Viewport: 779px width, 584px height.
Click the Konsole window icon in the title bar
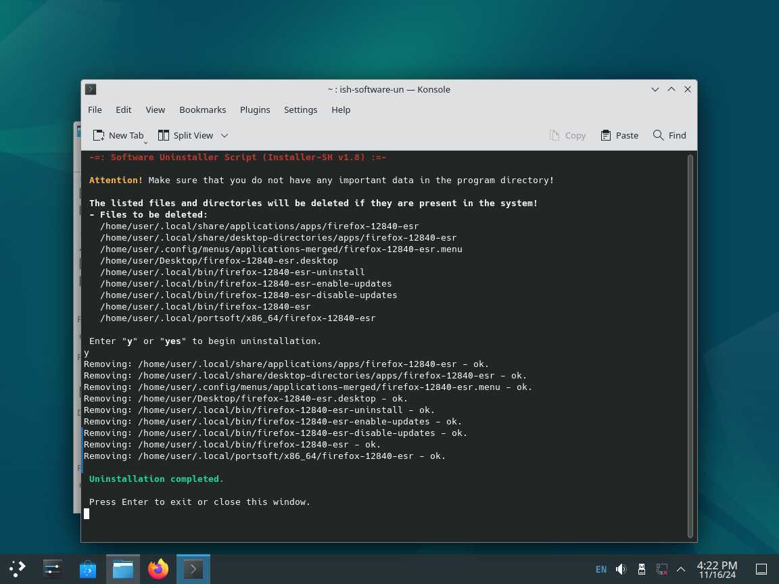coord(91,89)
